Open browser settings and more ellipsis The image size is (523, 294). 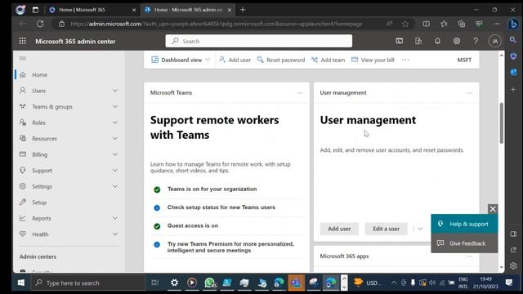point(497,24)
